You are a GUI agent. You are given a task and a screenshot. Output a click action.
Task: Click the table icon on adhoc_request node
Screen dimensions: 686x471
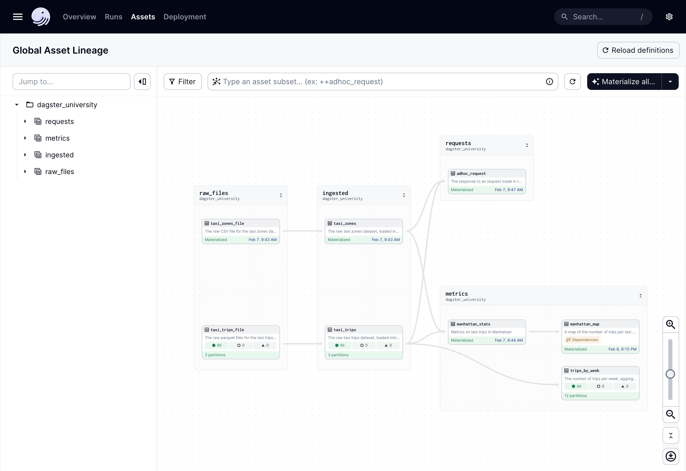[453, 174]
